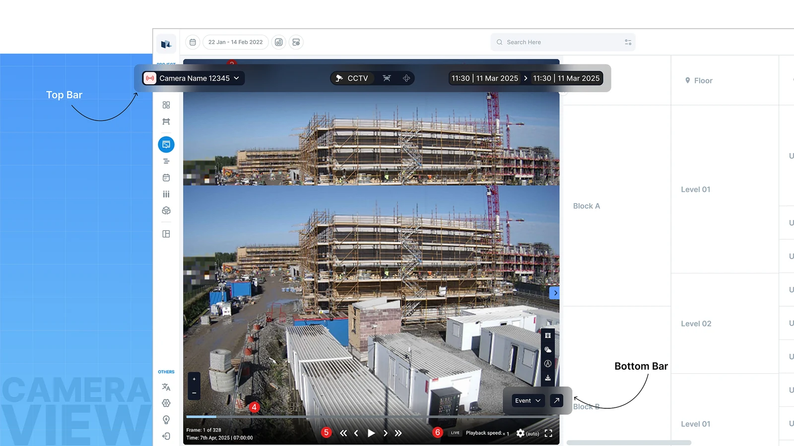Viewport: 794px width, 446px height.
Task: Step back one frame
Action: (356, 433)
